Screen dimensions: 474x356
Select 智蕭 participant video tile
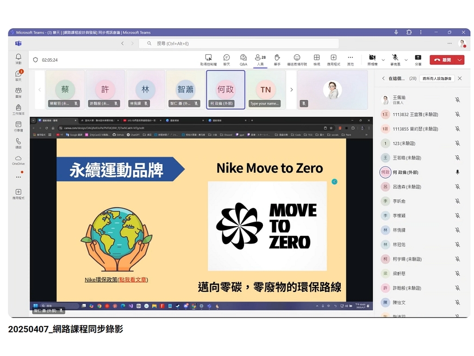185,89
